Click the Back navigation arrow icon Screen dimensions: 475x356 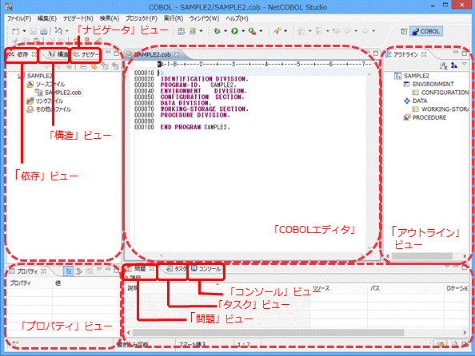click(x=348, y=31)
